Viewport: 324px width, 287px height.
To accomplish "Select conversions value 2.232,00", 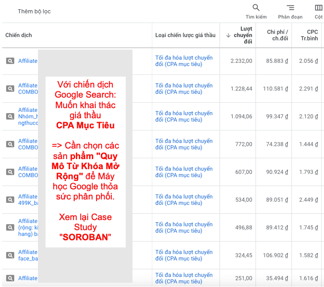I will click(x=241, y=61).
